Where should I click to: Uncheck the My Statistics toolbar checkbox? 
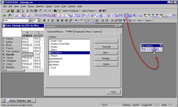pos(50,53)
